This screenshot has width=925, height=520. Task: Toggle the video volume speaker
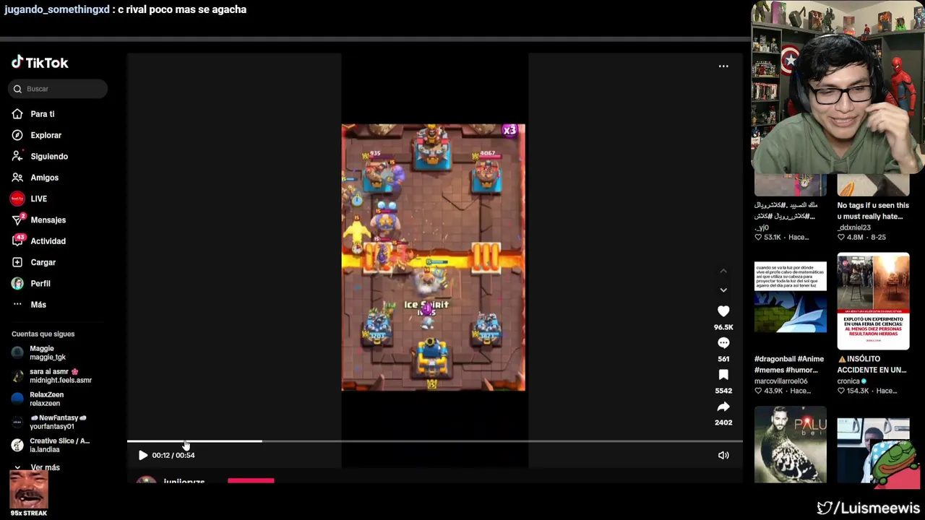click(x=723, y=455)
